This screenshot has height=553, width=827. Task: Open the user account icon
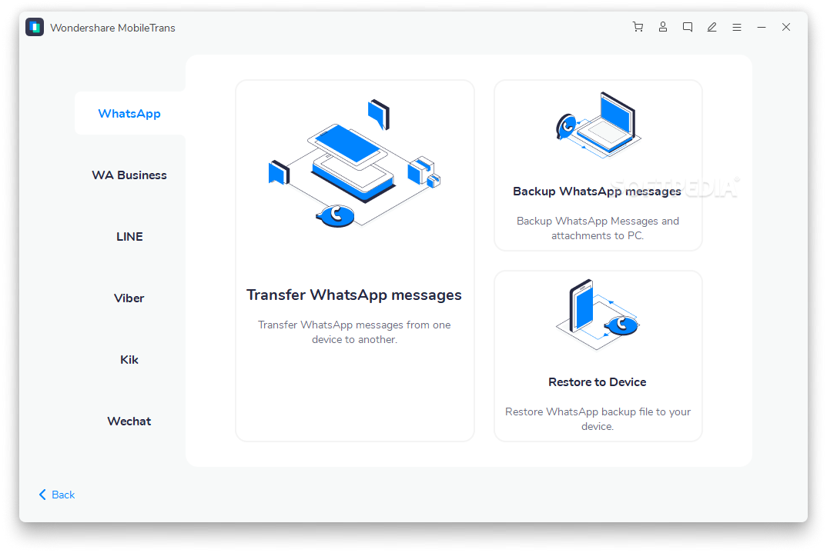(x=663, y=27)
